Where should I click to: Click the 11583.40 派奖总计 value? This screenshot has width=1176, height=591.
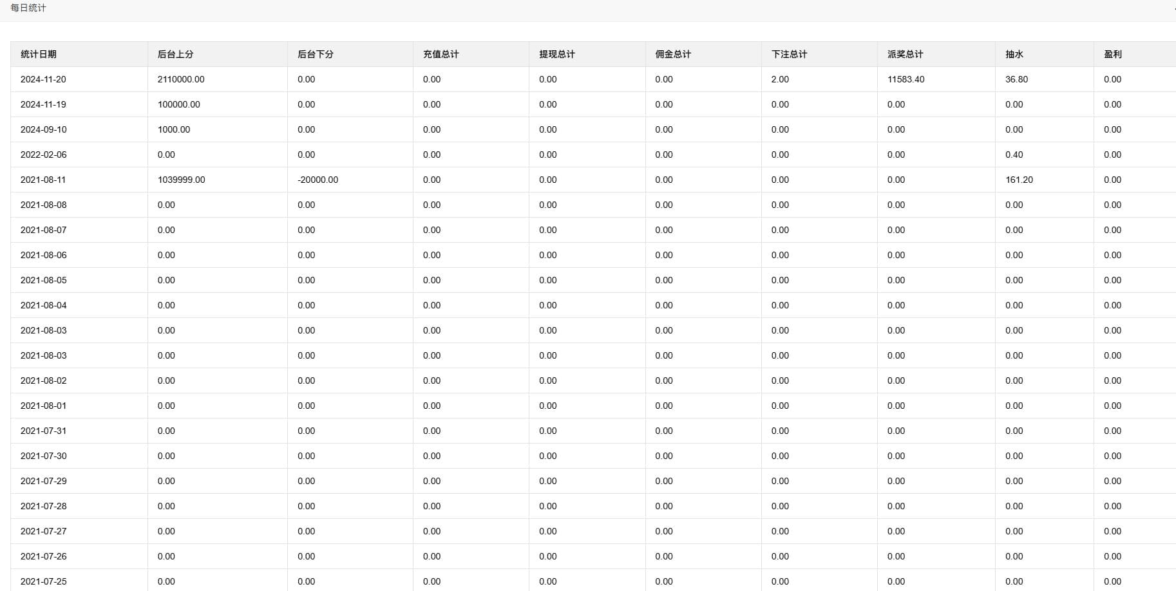[906, 79]
